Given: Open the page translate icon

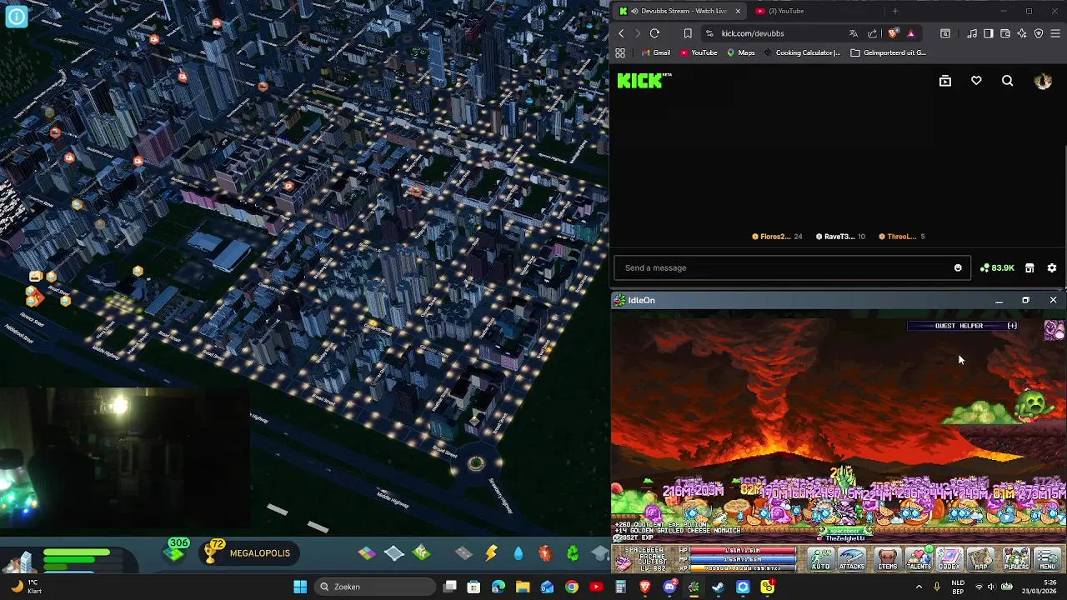Looking at the screenshot, I should pos(853,33).
